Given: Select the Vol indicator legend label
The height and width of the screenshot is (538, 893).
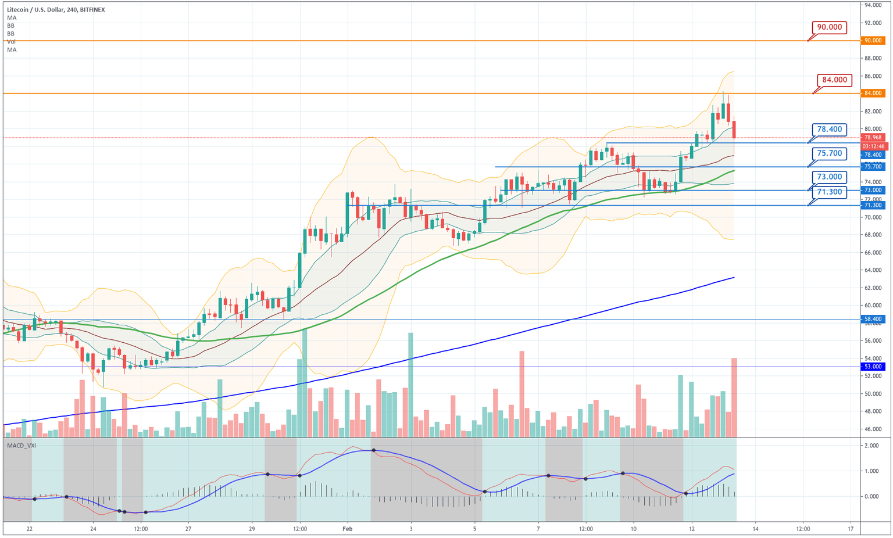Looking at the screenshot, I should click(10, 42).
